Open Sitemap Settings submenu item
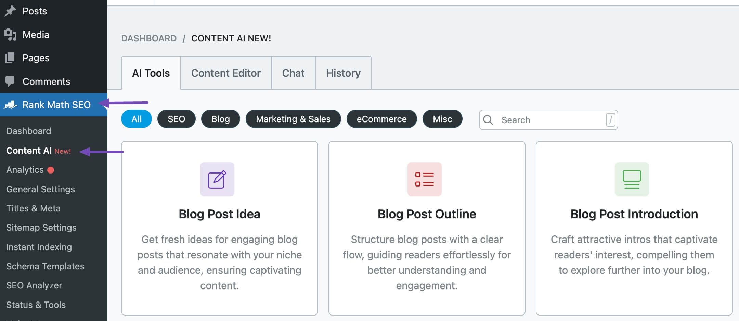739x321 pixels. point(41,228)
